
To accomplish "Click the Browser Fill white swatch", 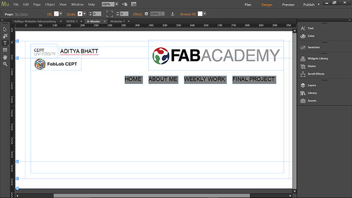I will 200,13.
